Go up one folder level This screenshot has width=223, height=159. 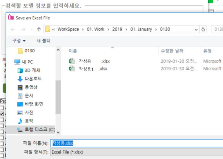pos(39,30)
